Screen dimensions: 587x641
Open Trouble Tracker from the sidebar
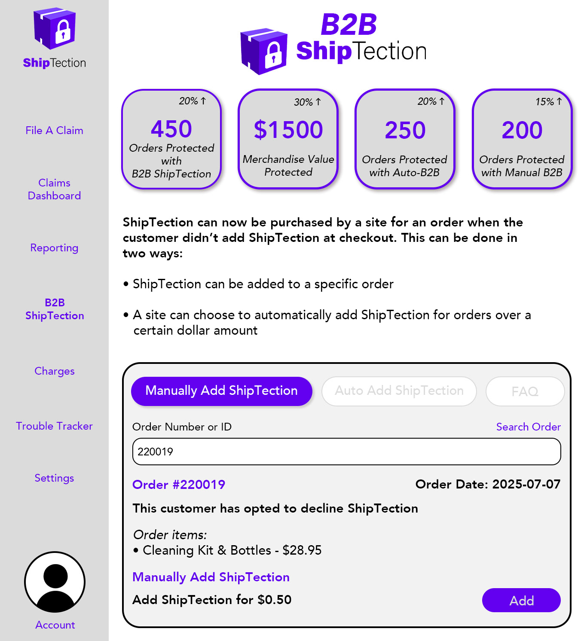point(54,426)
